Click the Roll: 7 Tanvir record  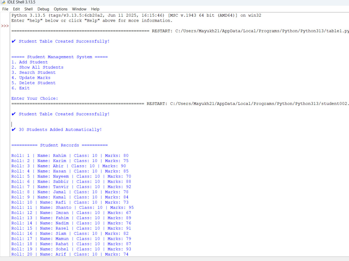[71, 187]
